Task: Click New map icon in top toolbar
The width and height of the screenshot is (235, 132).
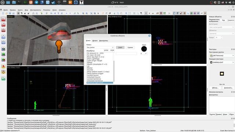Action: 3,13
